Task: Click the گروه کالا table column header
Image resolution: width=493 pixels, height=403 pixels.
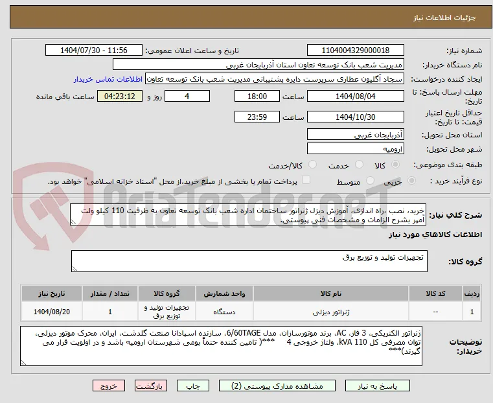Action: point(166,294)
